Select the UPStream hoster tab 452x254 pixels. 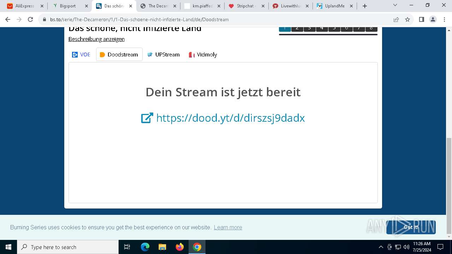pyautogui.click(x=163, y=55)
